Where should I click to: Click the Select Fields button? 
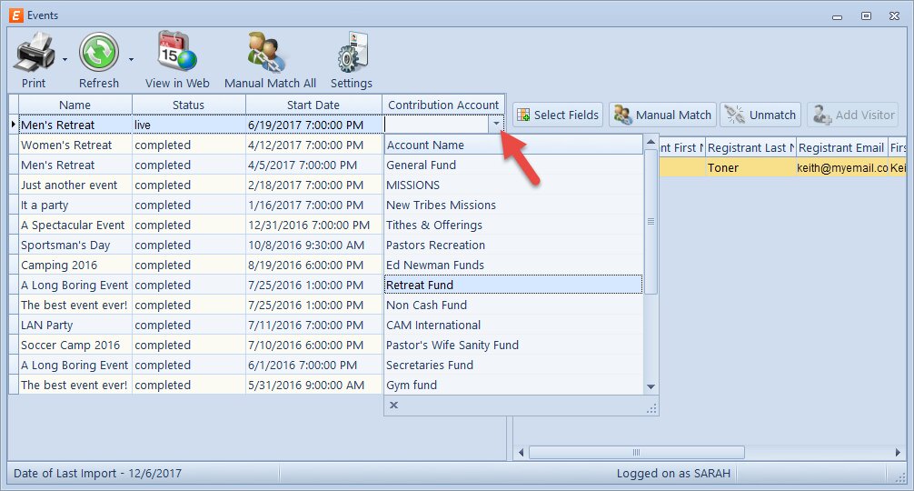[558, 115]
